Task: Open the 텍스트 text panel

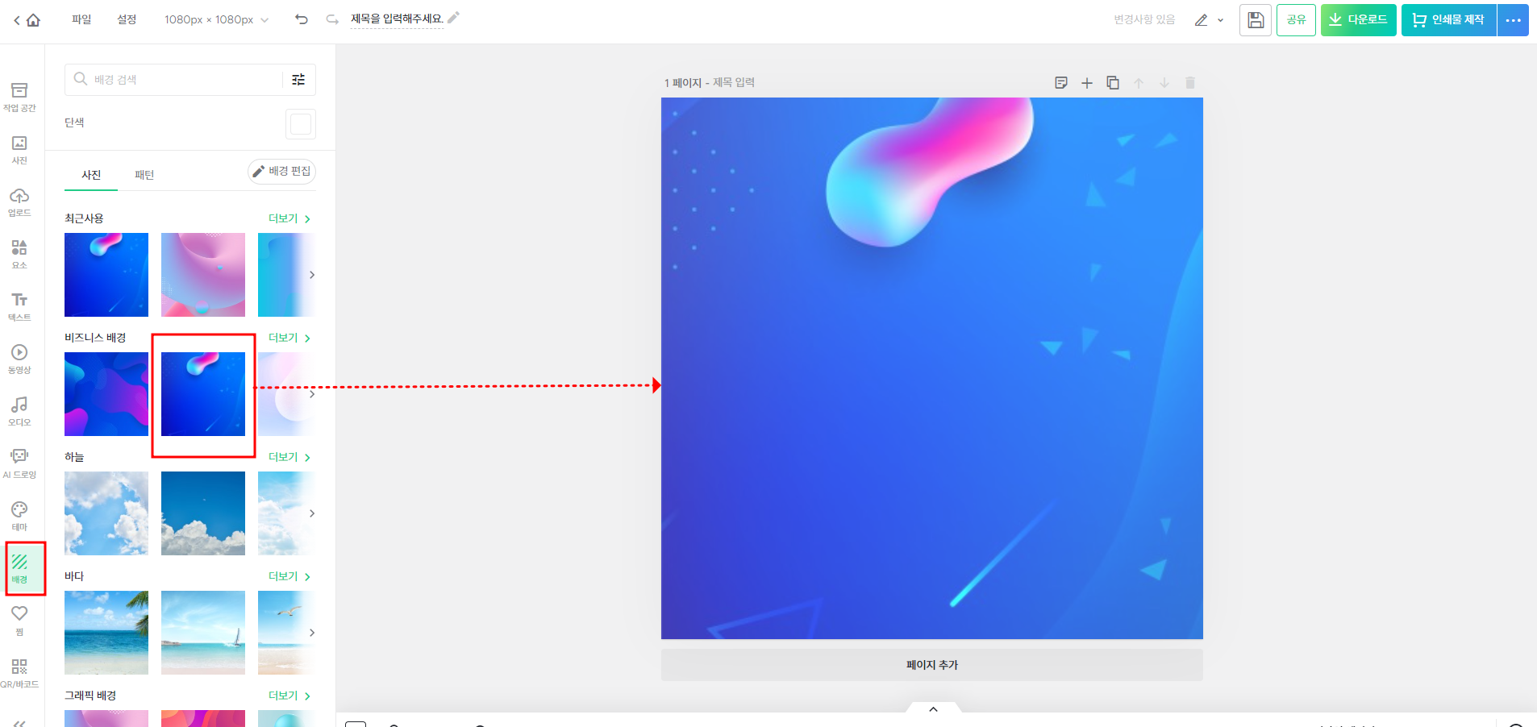Action: [x=19, y=306]
